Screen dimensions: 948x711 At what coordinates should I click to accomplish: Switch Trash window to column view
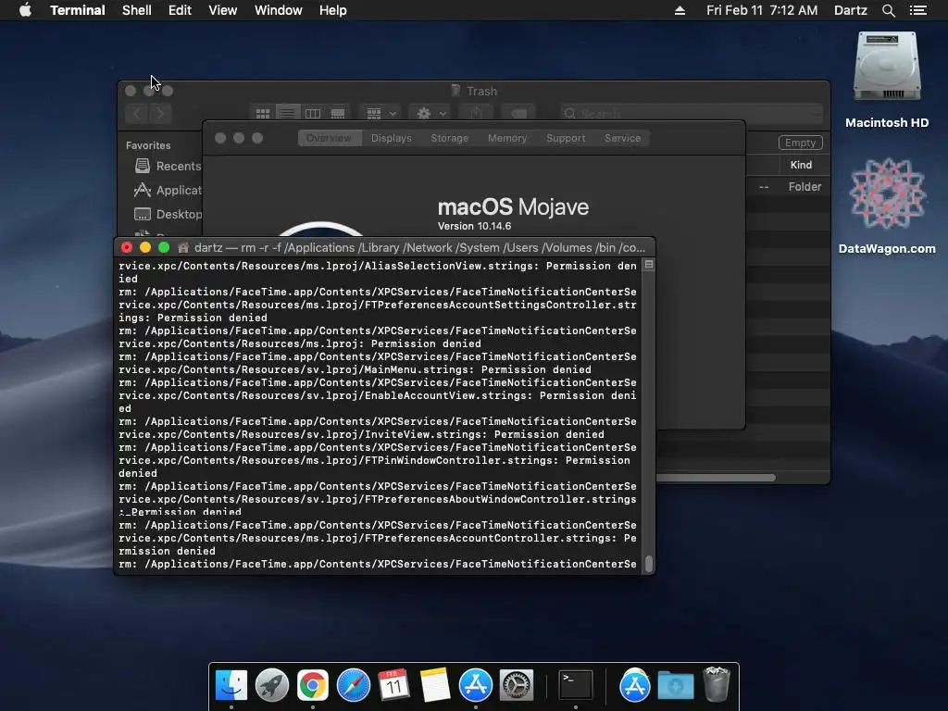tap(313, 113)
